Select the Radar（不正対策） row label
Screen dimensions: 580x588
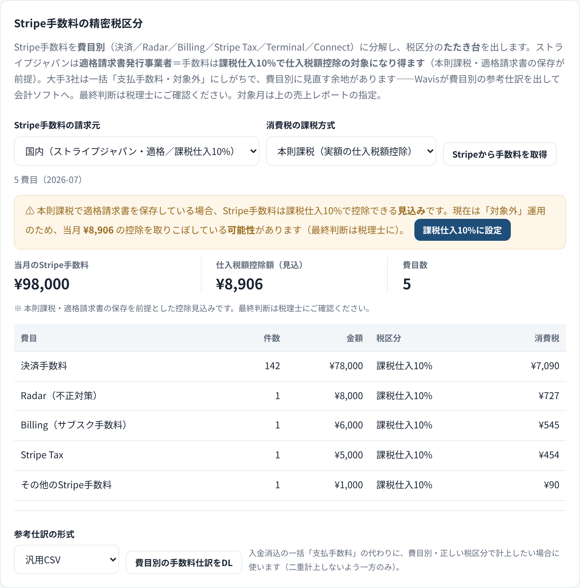(x=59, y=396)
